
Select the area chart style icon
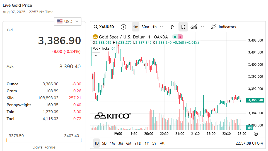(194, 27)
